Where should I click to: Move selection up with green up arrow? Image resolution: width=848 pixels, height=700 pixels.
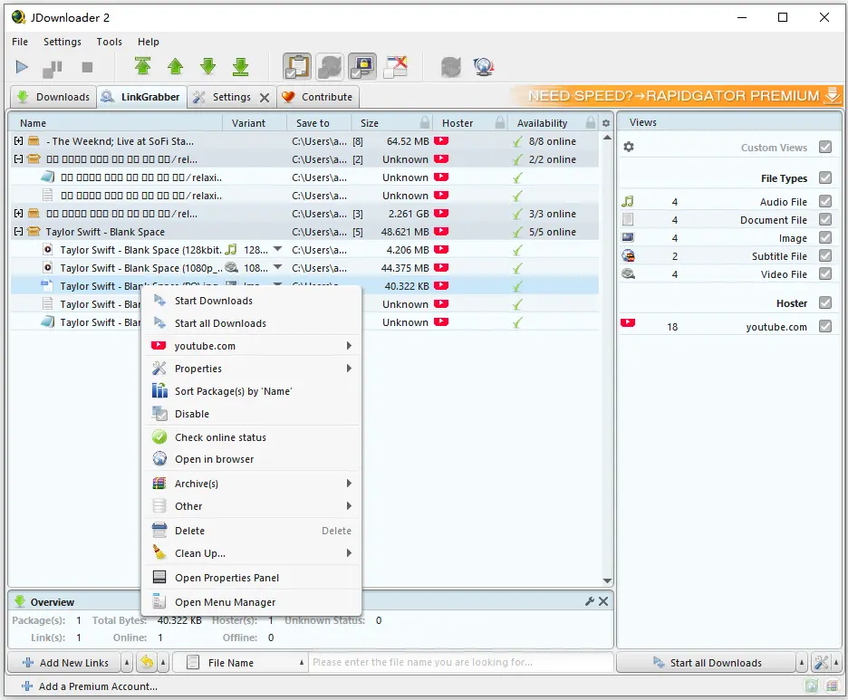175,66
